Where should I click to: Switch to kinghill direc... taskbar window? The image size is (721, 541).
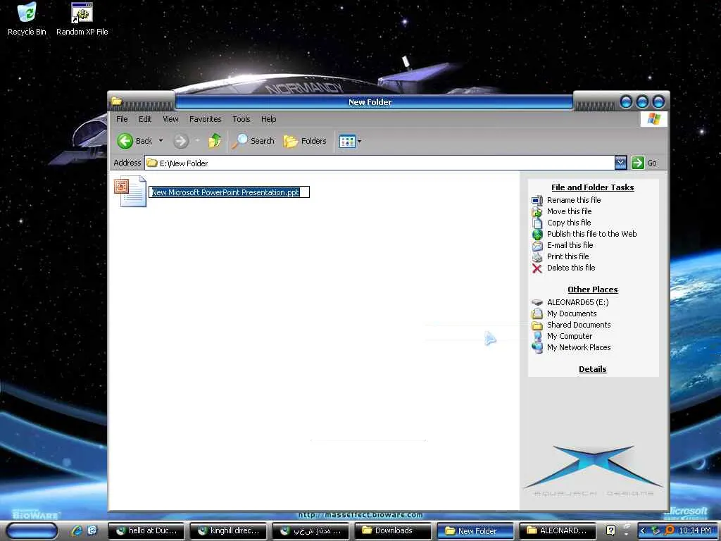click(229, 531)
